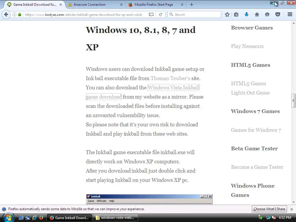Open the Firefox hamburger menu

tap(290, 14)
